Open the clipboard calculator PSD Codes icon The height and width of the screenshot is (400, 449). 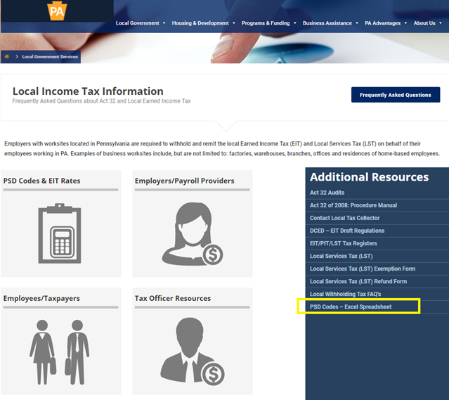(60, 231)
